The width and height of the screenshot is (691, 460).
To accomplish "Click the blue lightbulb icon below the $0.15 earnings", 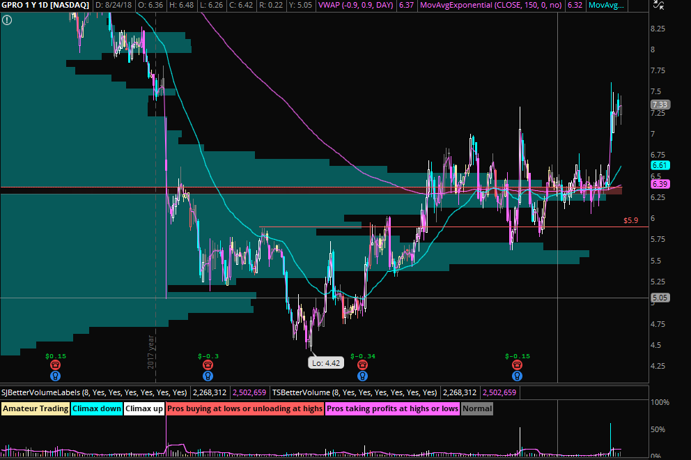I will 56,376.
